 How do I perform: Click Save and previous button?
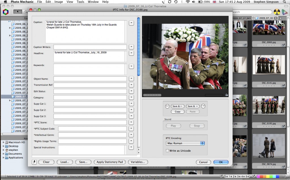click(x=178, y=106)
